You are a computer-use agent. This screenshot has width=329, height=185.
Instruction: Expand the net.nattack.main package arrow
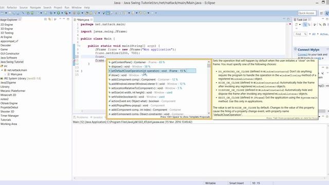pos(2,70)
